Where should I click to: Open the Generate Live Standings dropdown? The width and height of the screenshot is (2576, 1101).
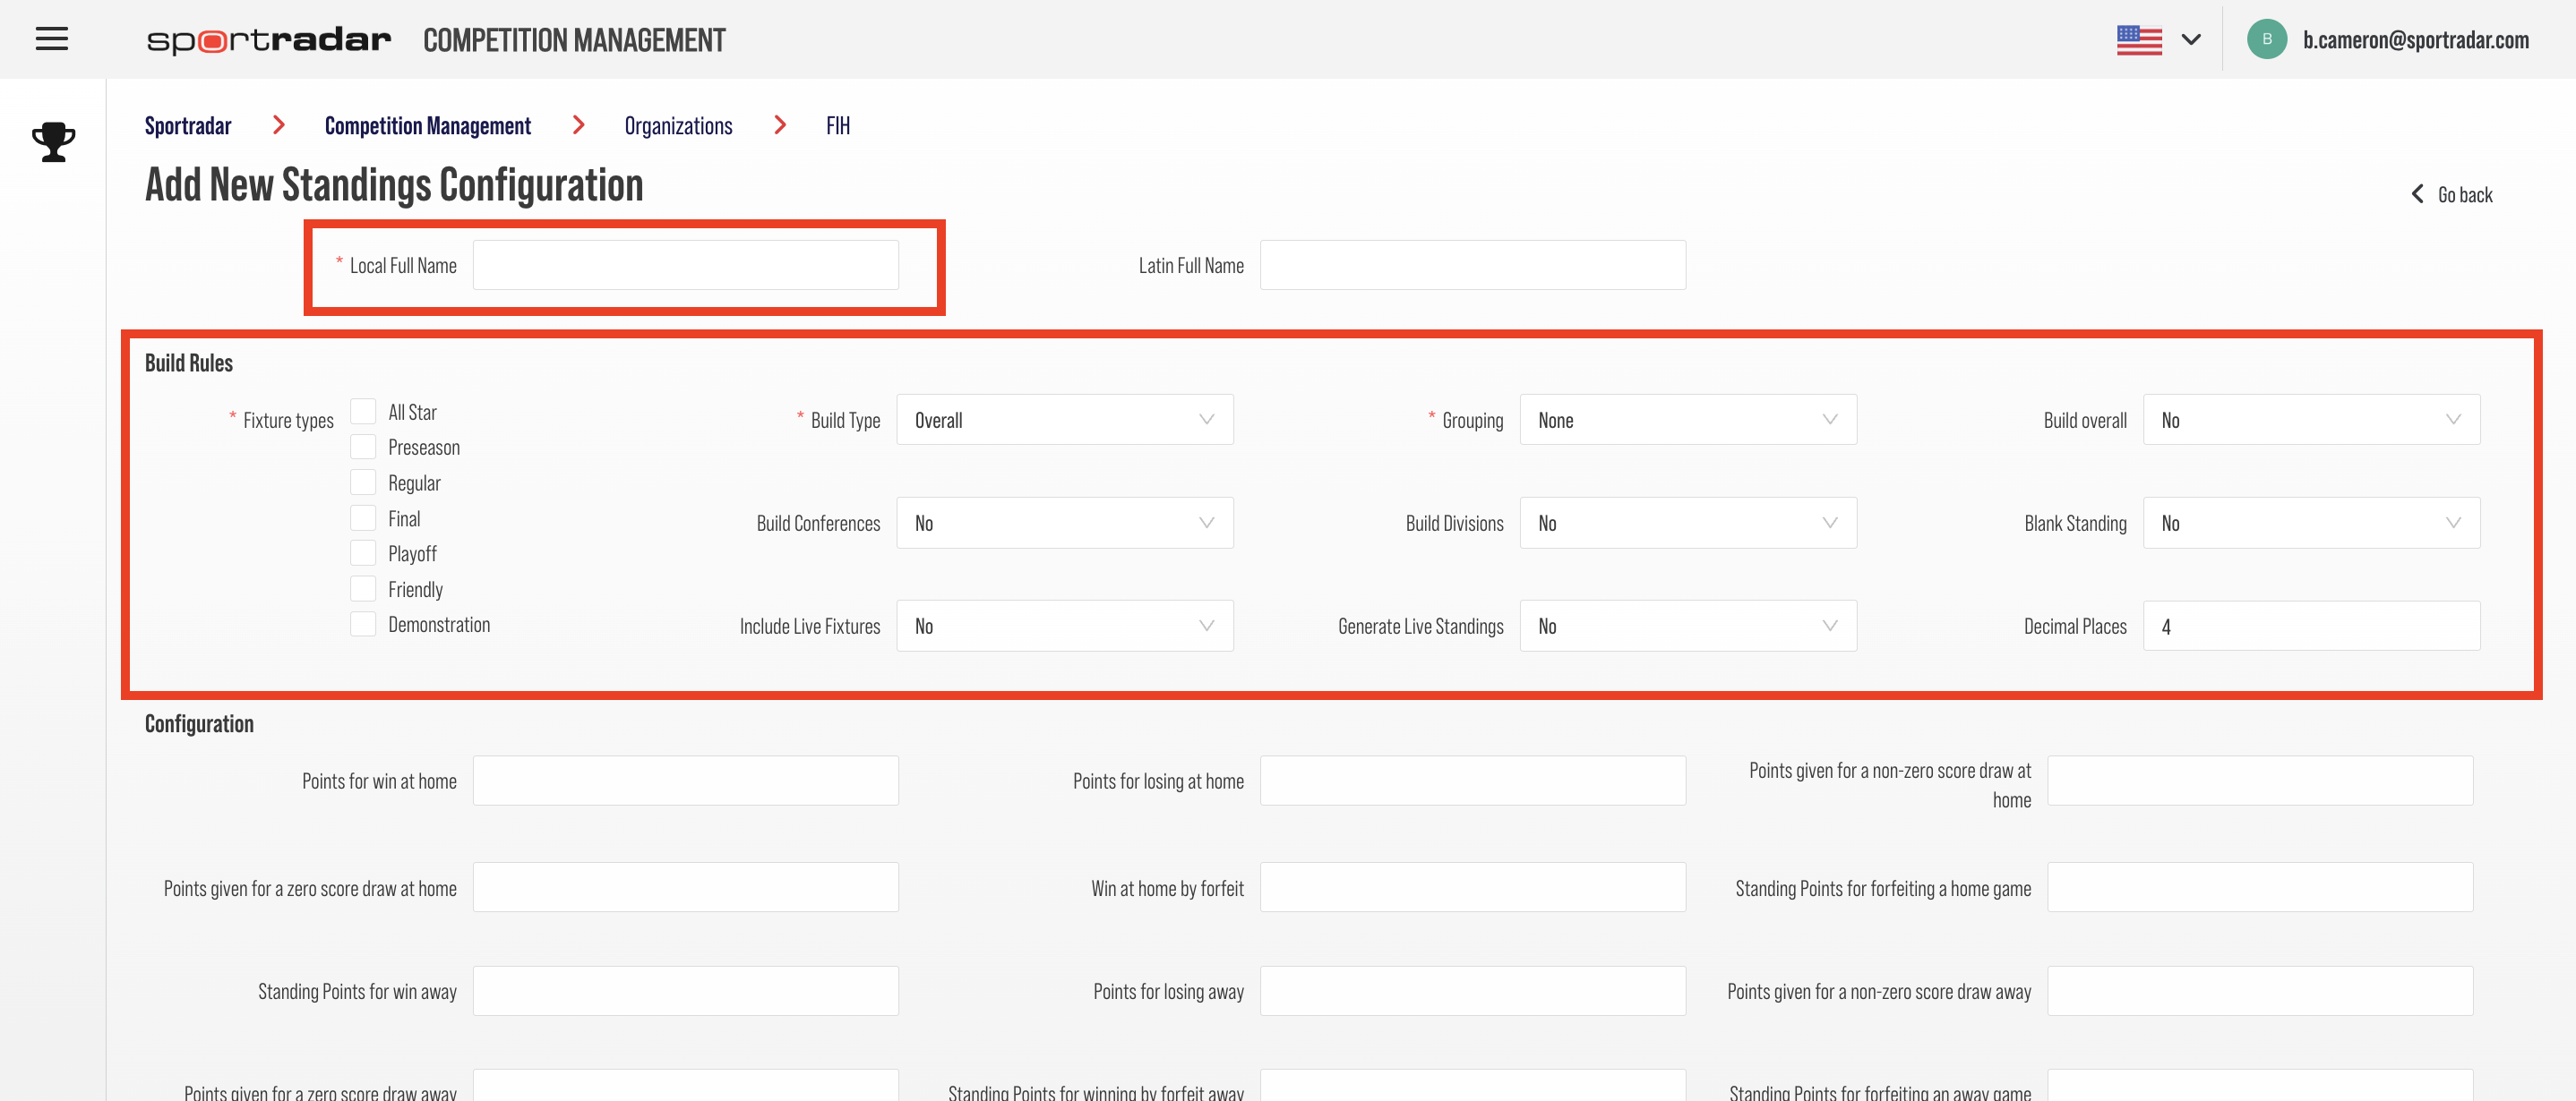(x=1688, y=626)
